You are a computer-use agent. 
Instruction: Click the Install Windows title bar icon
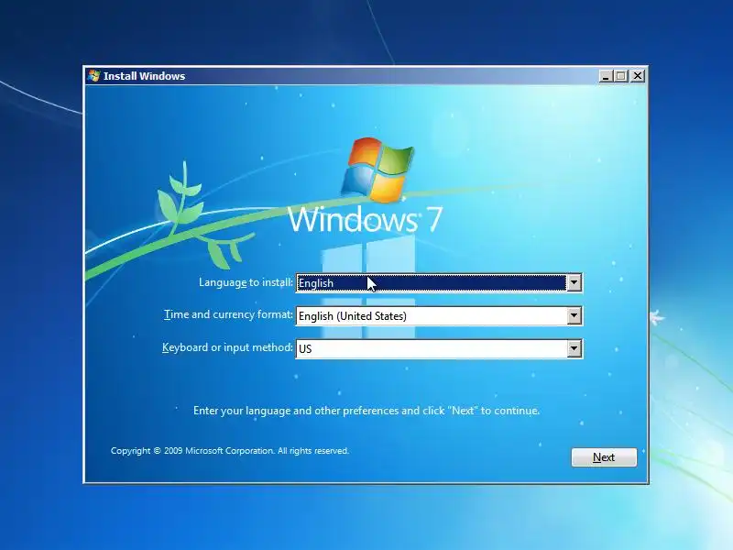[x=93, y=76]
